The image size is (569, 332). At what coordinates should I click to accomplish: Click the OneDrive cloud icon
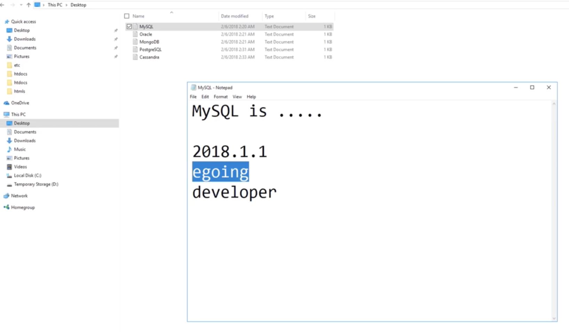point(7,103)
